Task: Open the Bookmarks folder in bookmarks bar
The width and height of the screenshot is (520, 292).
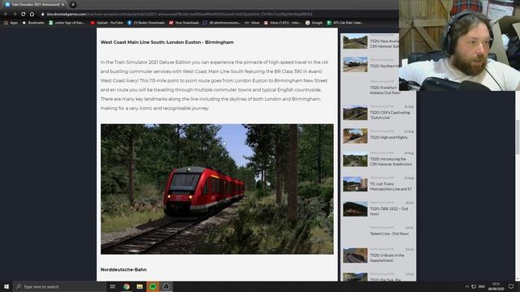Action: [32, 23]
